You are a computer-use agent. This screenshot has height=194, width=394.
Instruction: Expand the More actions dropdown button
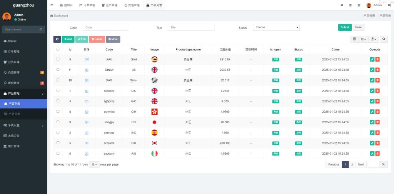pos(113,39)
